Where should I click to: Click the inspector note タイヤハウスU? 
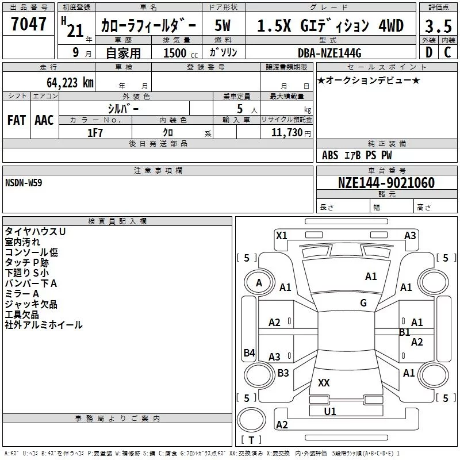click(x=35, y=232)
